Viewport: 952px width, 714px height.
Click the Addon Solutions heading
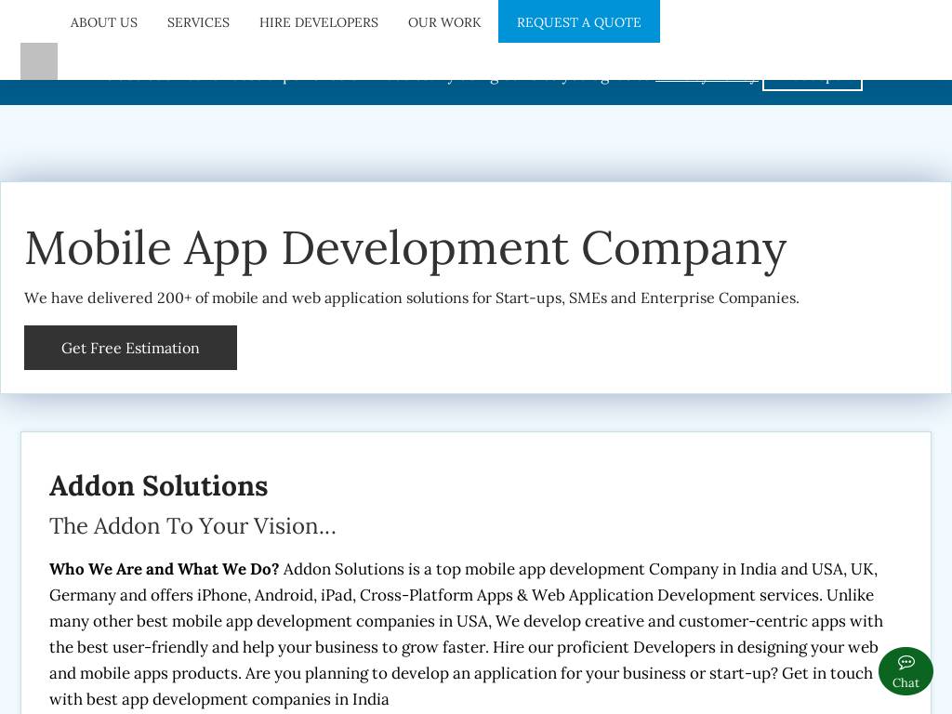point(159,486)
